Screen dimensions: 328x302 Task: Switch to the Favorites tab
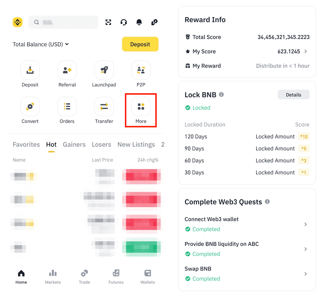click(26, 145)
